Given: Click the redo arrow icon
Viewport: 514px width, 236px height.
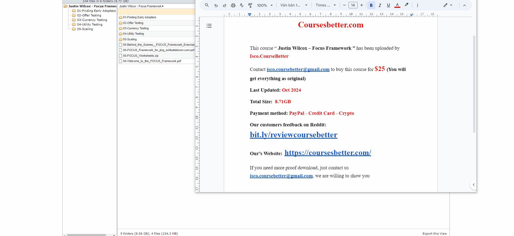Looking at the screenshot, I should [x=224, y=5].
